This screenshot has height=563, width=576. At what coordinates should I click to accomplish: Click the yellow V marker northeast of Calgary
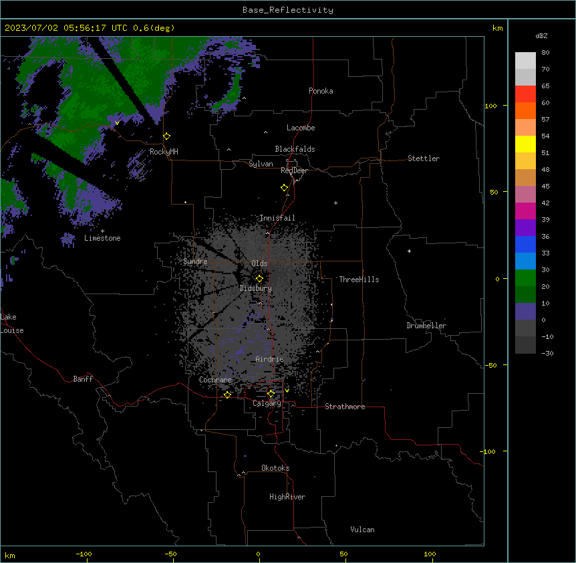pyautogui.click(x=287, y=390)
